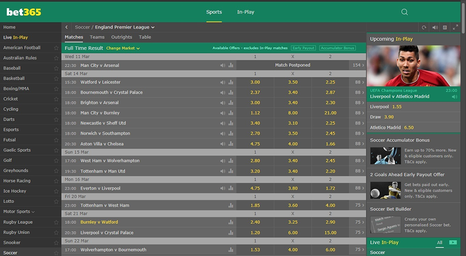Open stats chart for Watford v Leicester
466x256 pixels.
tap(231, 82)
